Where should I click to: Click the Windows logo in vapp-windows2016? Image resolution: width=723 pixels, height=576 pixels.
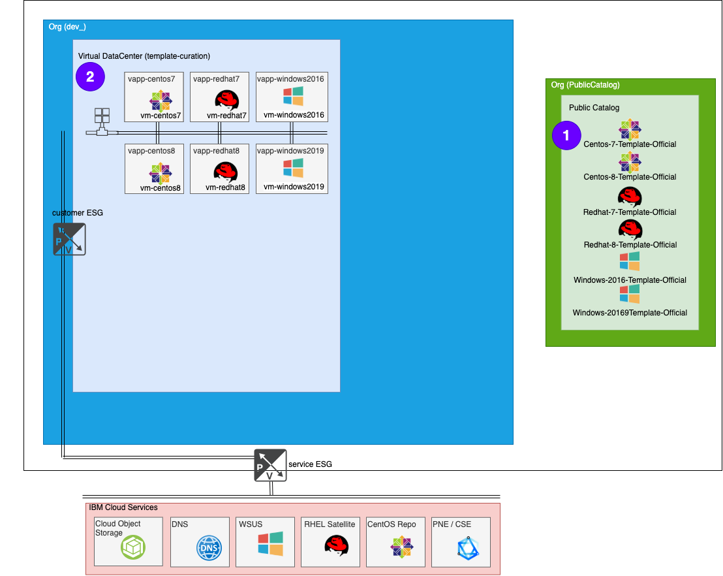click(293, 97)
